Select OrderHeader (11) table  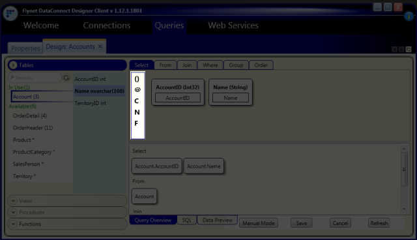pos(33,128)
